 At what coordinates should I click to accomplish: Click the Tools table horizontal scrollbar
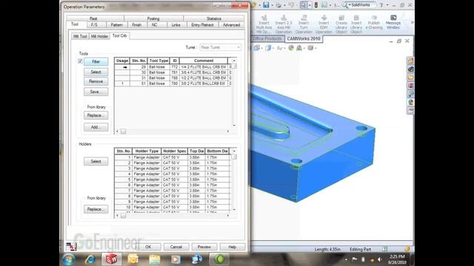173,132
